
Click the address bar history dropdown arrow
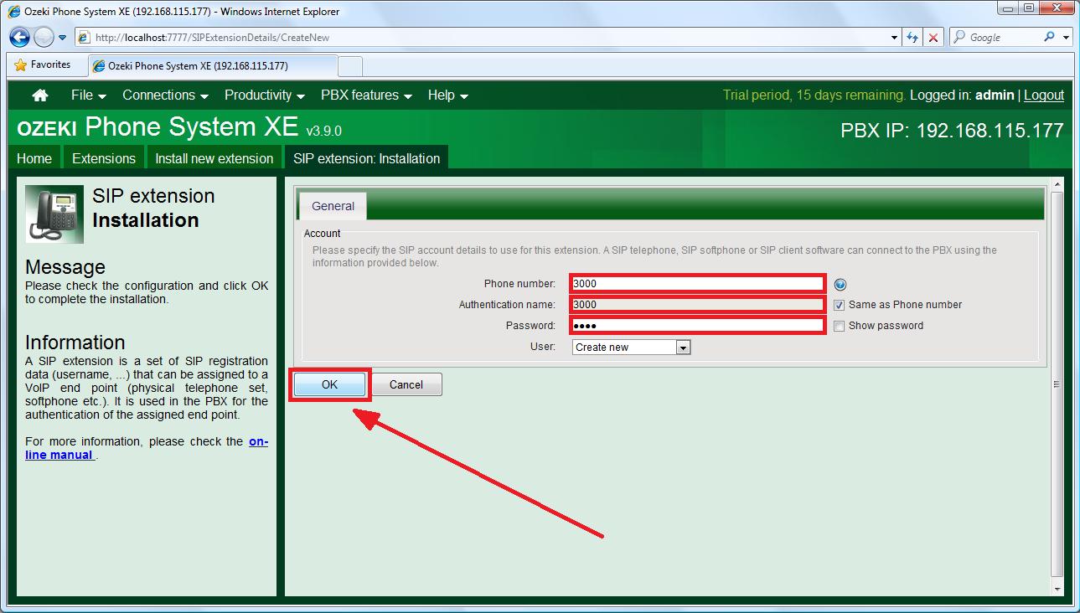893,37
